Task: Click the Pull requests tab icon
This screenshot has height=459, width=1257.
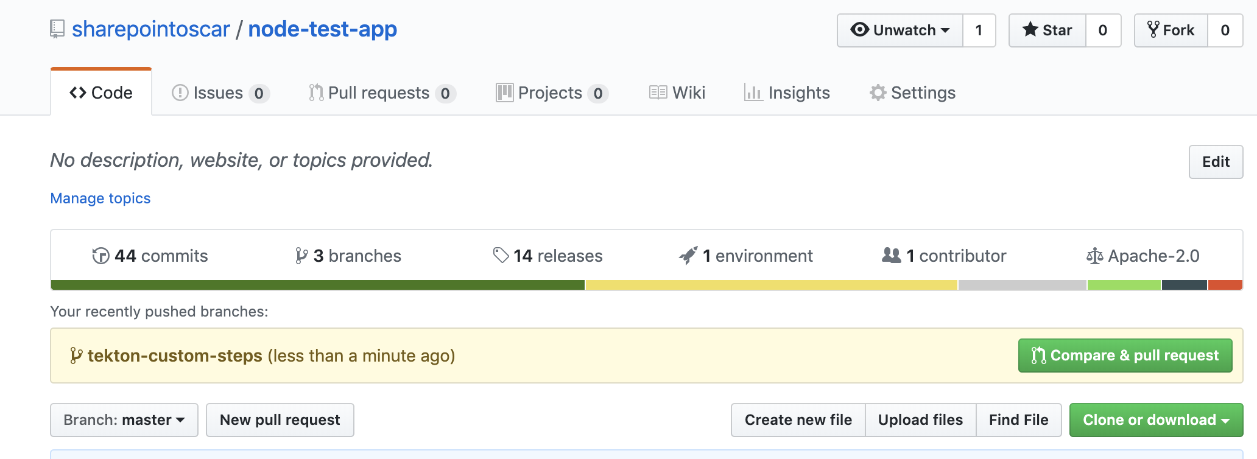Action: tap(316, 93)
